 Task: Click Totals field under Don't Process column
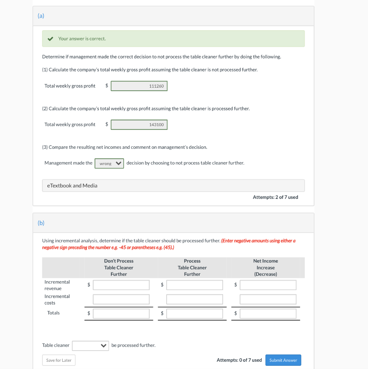(x=121, y=314)
